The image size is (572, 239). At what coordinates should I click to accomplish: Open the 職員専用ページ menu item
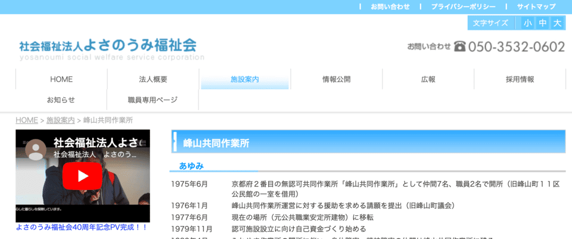[153, 100]
